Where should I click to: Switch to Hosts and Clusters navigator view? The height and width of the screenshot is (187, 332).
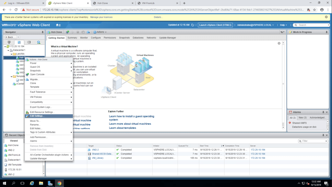tap(9, 42)
